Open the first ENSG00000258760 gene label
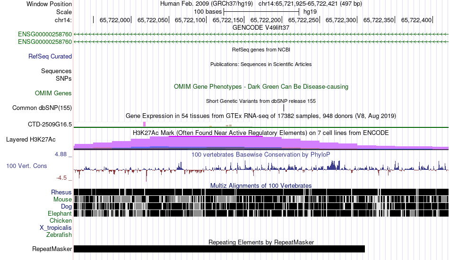 click(45, 34)
